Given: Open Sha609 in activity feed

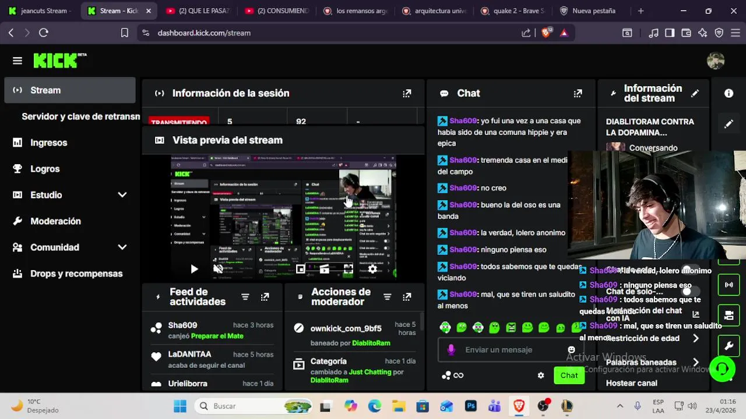Looking at the screenshot, I should pos(182,325).
